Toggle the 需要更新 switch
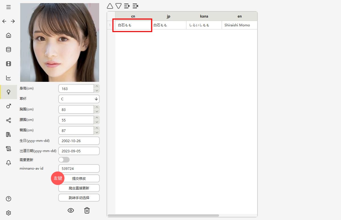The width and height of the screenshot is (341, 220). (64, 160)
